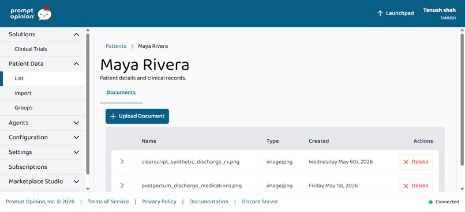
Task: Open Subscriptions in the sidebar
Action: pyautogui.click(x=43, y=167)
